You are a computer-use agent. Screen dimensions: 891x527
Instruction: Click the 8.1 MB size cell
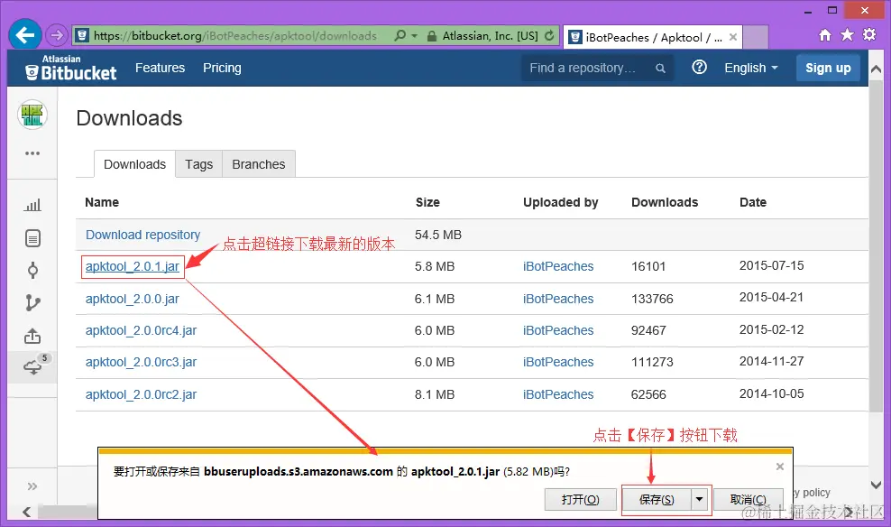click(x=435, y=394)
